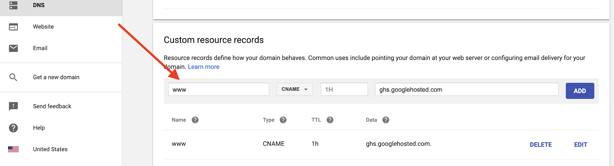This screenshot has width=614, height=166.
Task: Edit the www CNAME record
Action: tap(581, 144)
